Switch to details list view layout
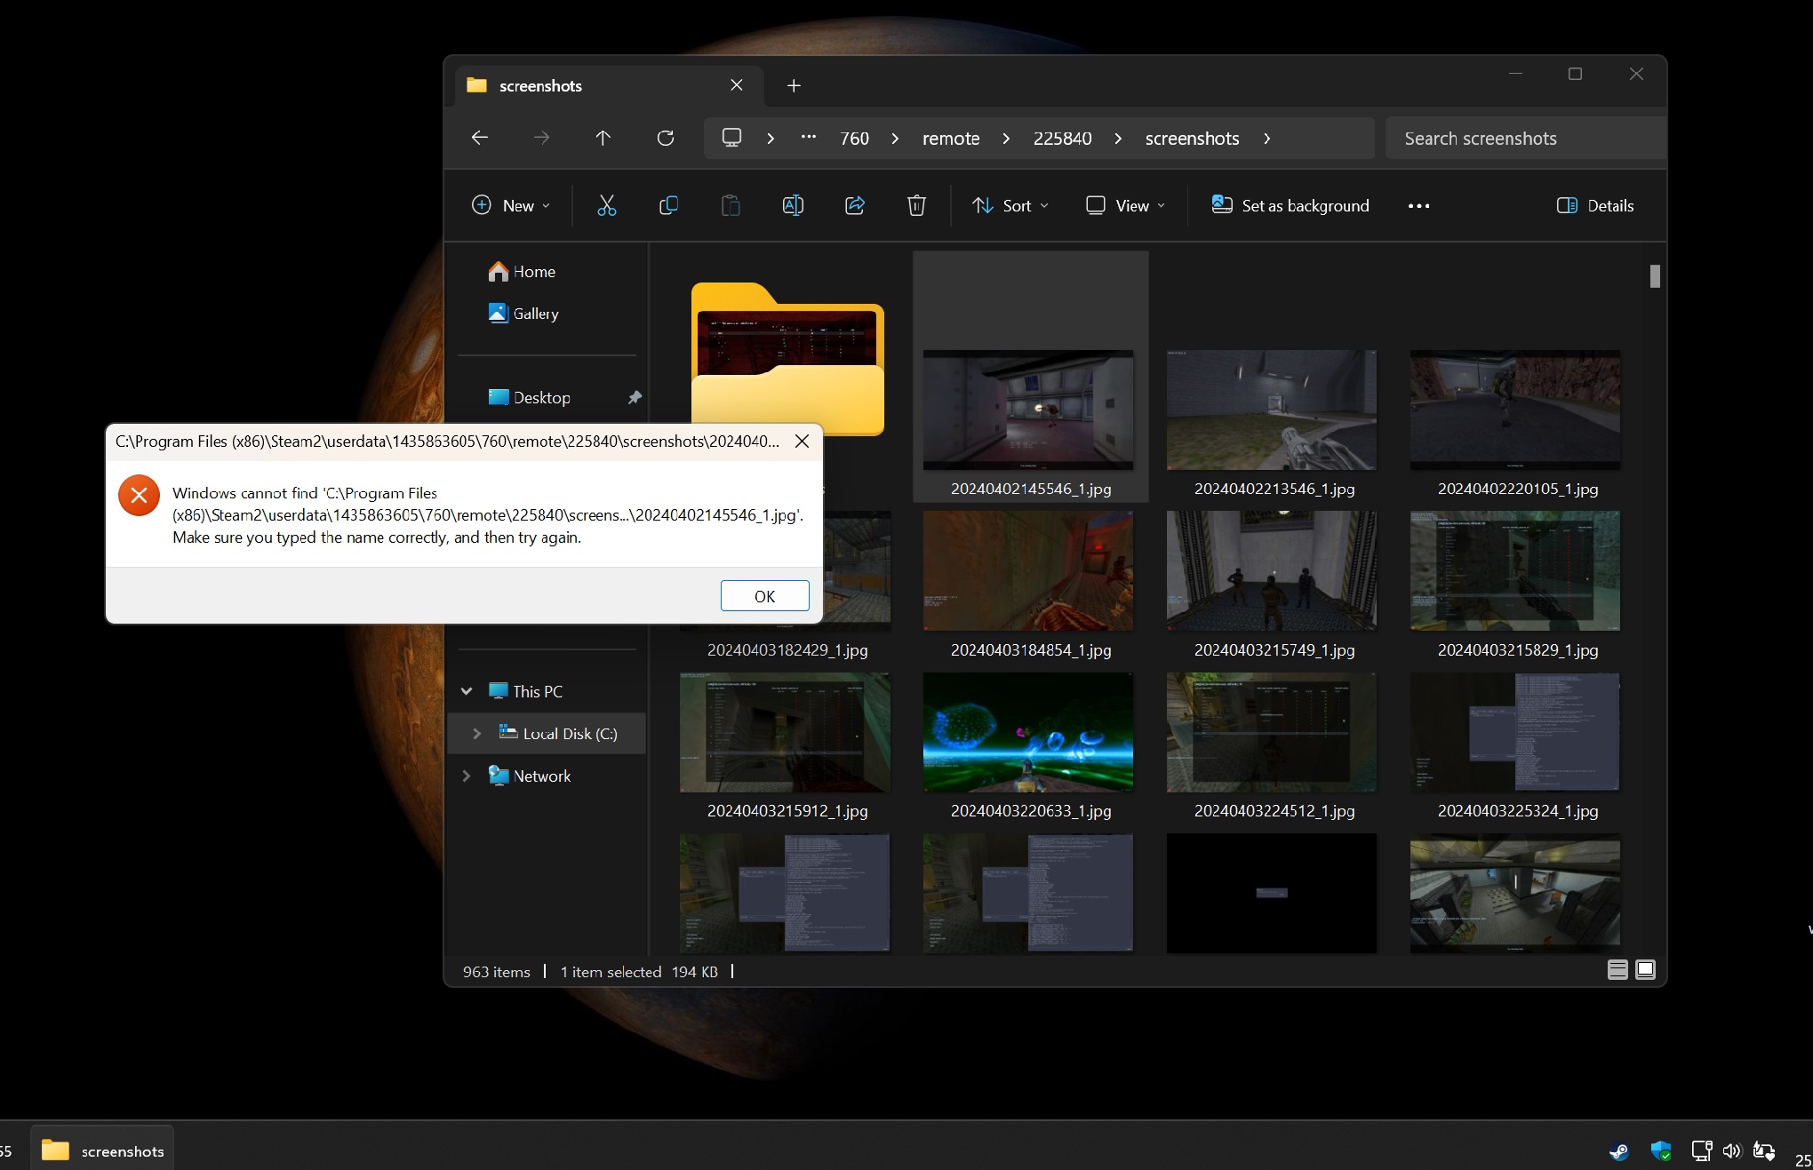The image size is (1813, 1170). click(x=1617, y=970)
